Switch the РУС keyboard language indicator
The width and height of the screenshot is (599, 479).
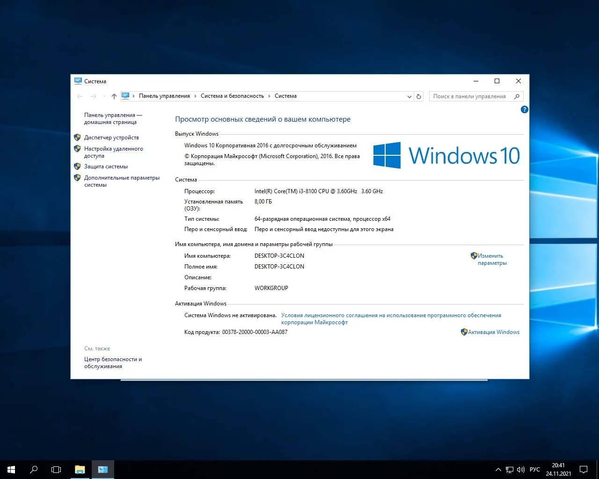click(x=534, y=469)
